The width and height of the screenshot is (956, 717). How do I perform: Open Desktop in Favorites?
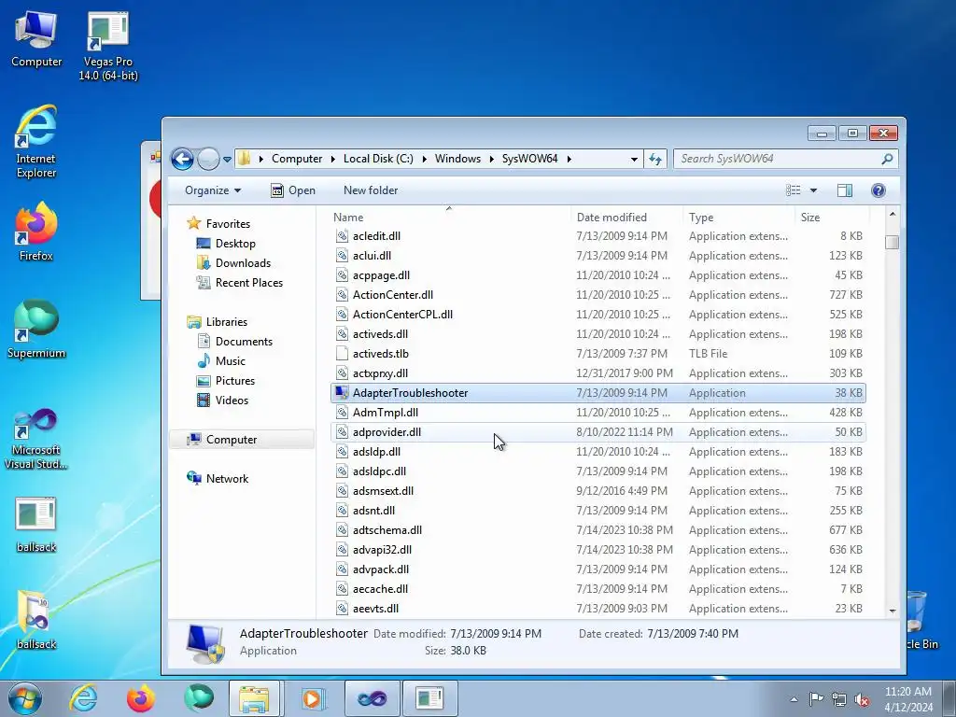click(x=235, y=244)
